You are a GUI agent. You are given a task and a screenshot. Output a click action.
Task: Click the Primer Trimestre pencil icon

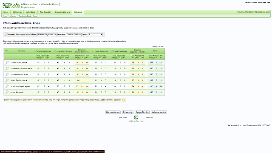(36, 51)
